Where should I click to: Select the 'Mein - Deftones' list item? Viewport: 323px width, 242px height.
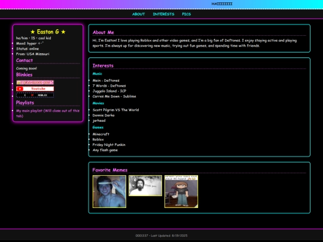[x=106, y=81]
